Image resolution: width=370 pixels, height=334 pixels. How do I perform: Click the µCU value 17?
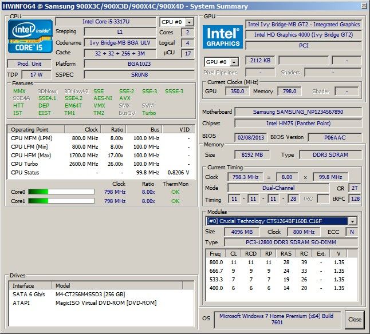tap(188, 53)
